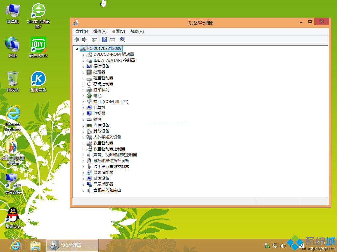Click the Help toolbar icon
This screenshot has height=252, width=337.
104,39
